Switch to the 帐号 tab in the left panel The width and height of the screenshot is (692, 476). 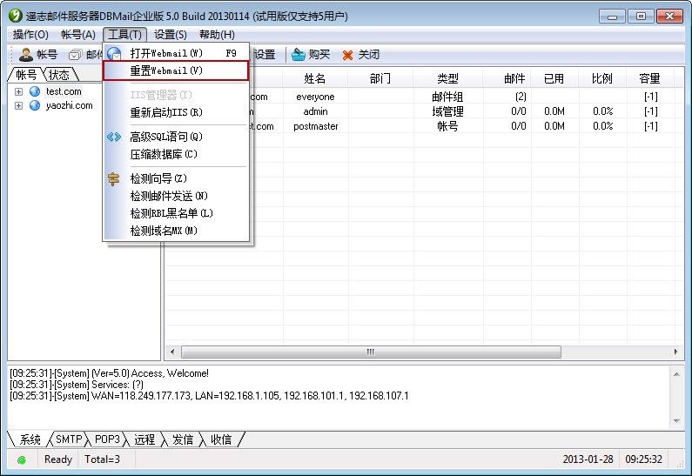pos(25,75)
